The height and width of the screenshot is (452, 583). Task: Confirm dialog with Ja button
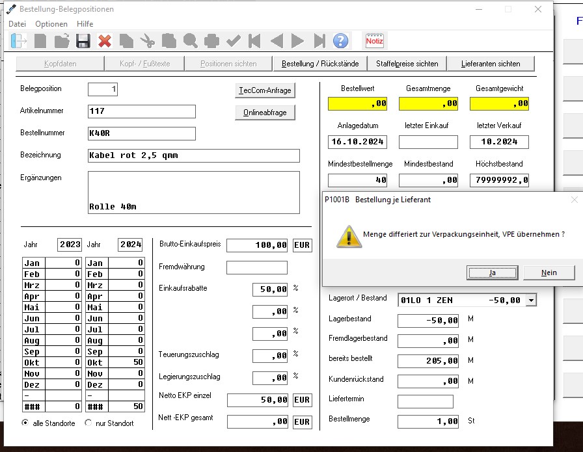493,273
